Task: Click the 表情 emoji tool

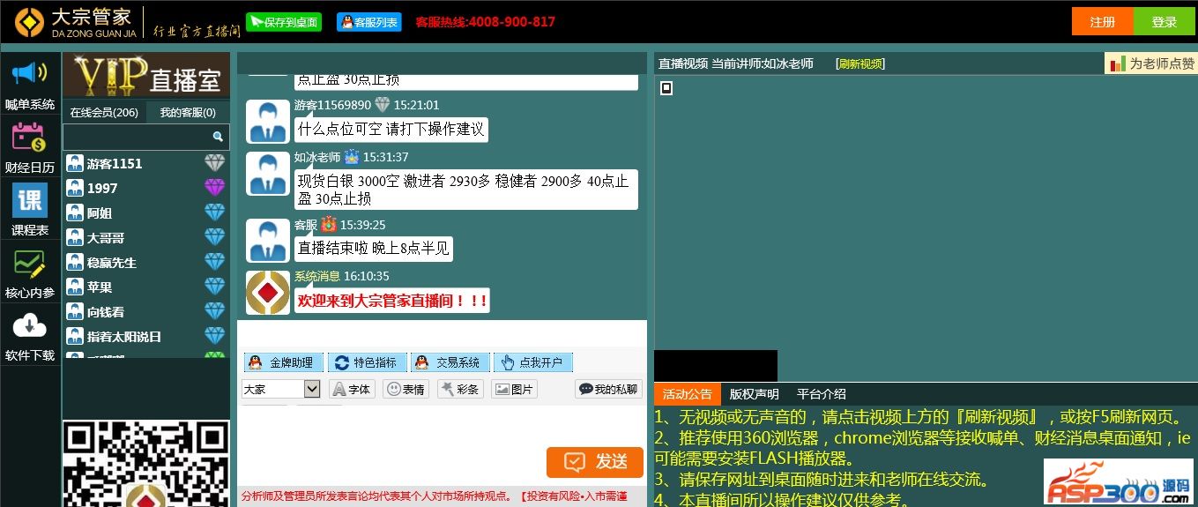Action: (x=406, y=389)
